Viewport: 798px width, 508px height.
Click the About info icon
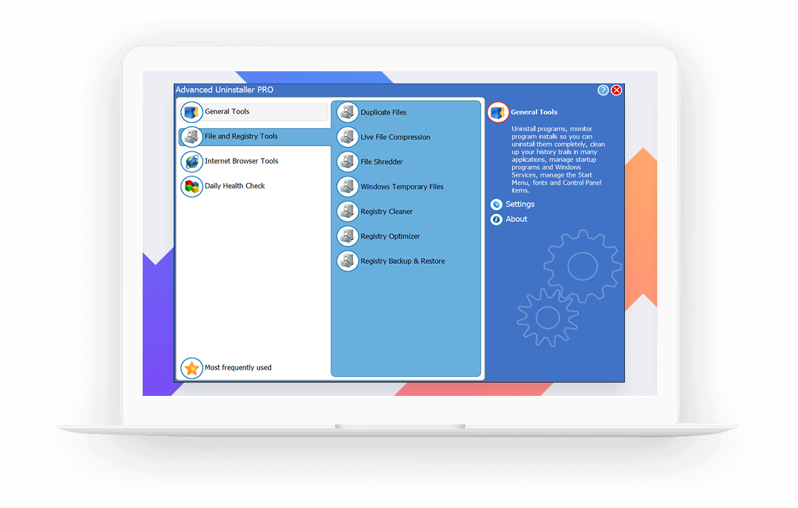click(x=496, y=219)
